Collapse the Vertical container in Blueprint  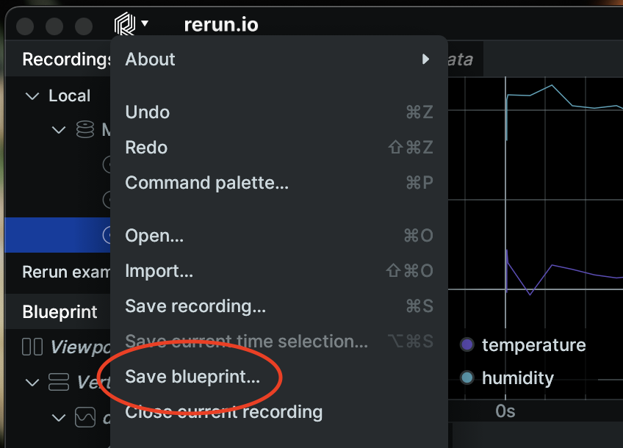(x=32, y=382)
